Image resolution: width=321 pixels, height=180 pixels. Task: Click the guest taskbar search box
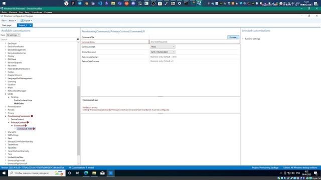click(x=37, y=173)
